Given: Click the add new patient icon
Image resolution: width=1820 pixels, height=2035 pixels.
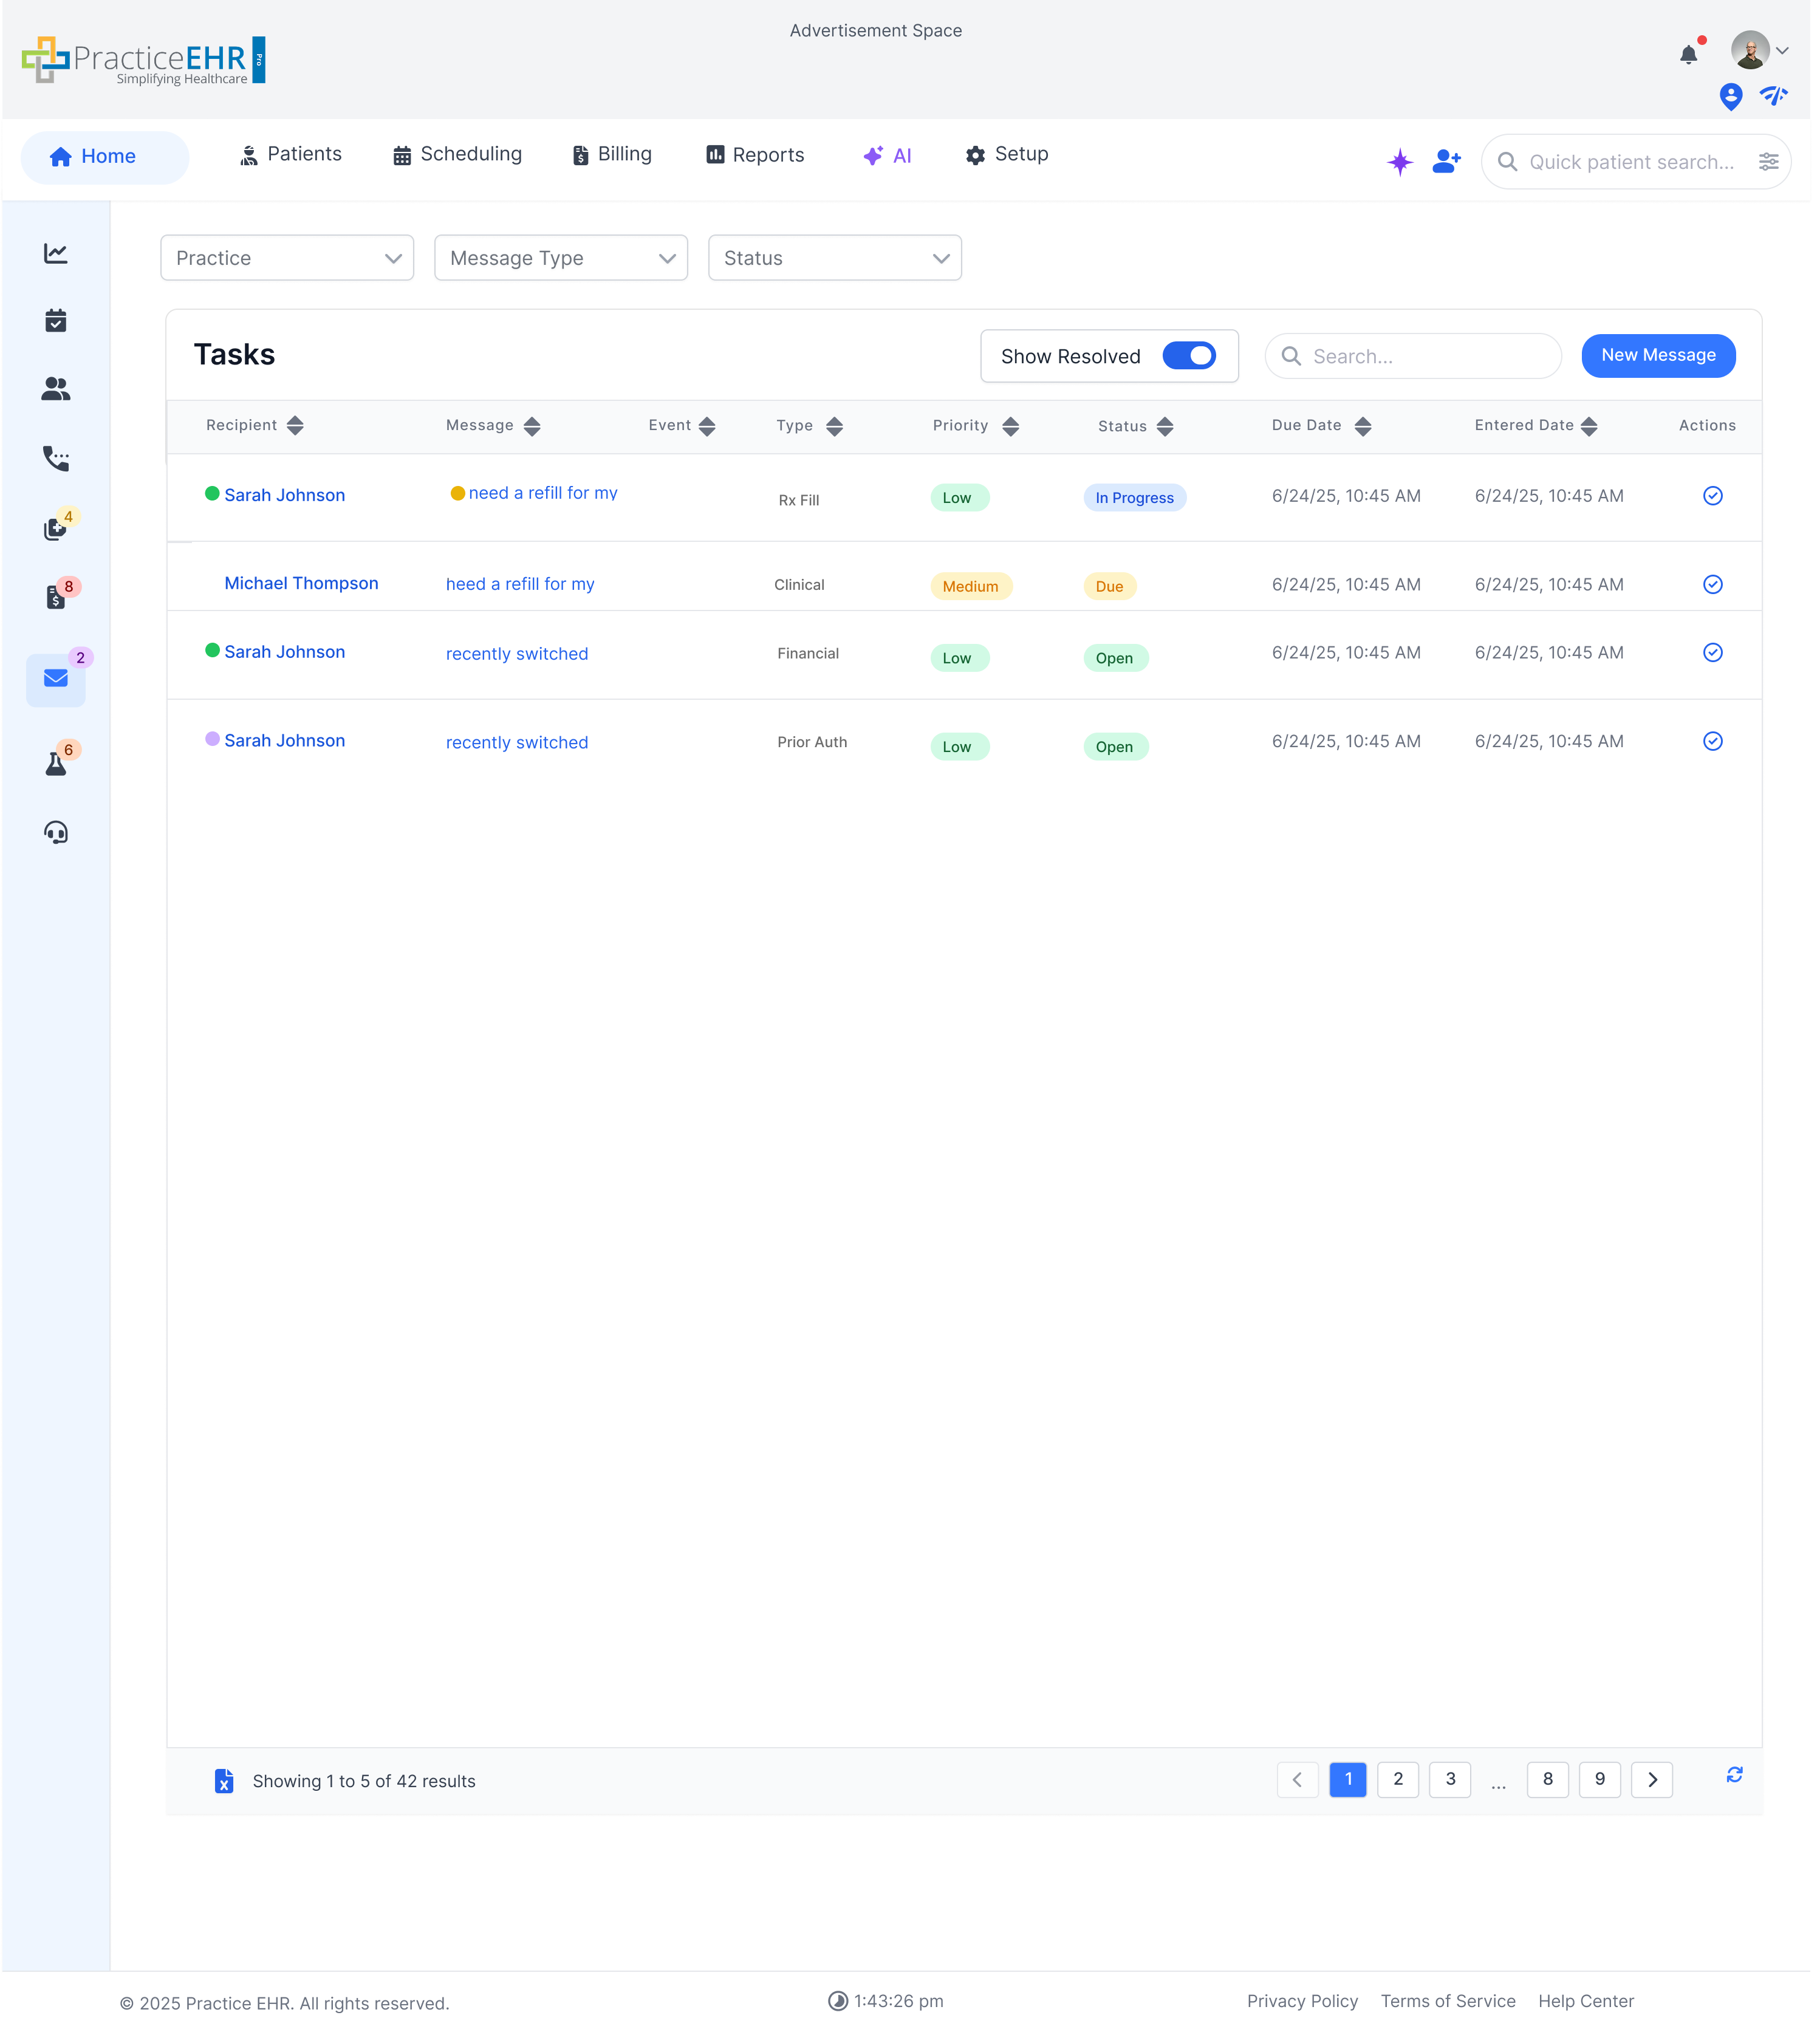Looking at the screenshot, I should tap(1446, 161).
